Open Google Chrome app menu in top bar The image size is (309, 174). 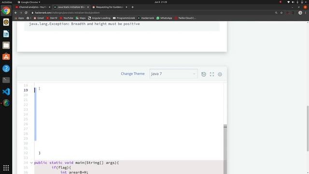[29, 2]
